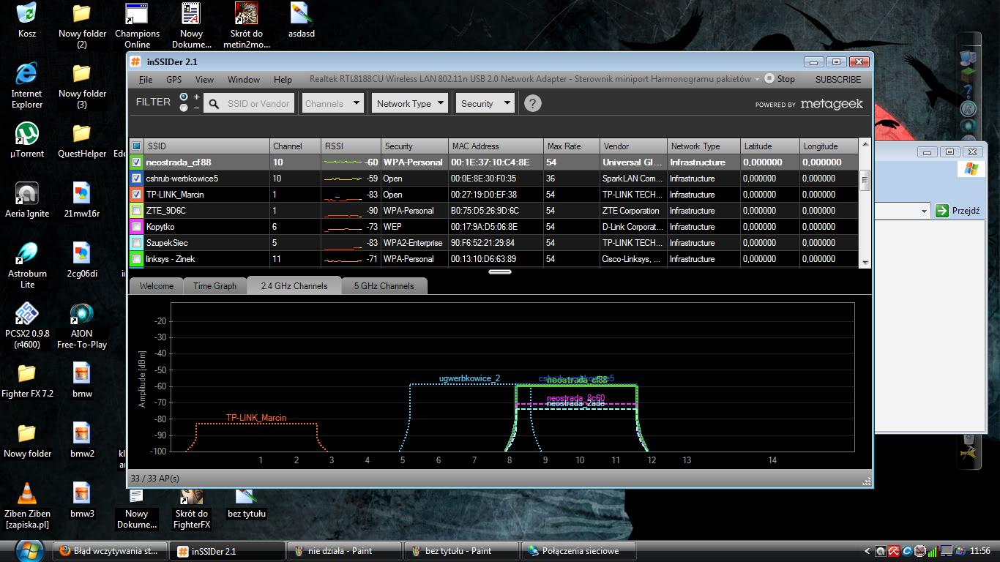1000x562 pixels.
Task: Open the Kosz recycle bin desktop icon
Action: pyautogui.click(x=27, y=20)
